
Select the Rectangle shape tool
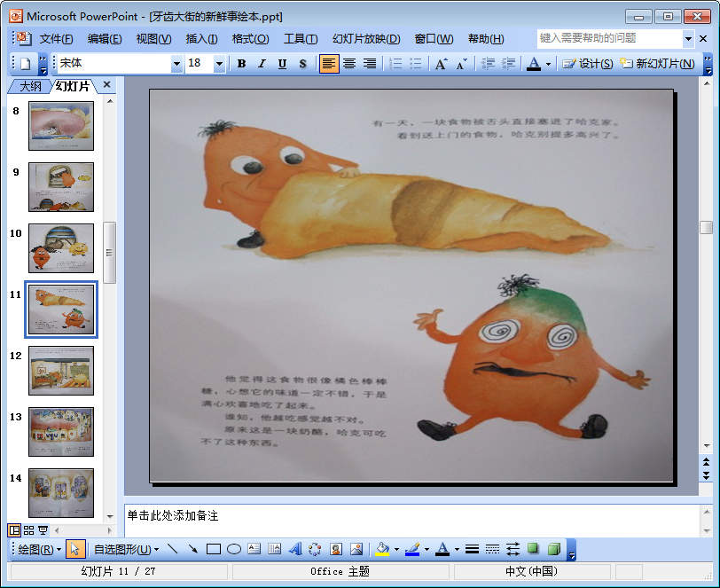(x=213, y=549)
